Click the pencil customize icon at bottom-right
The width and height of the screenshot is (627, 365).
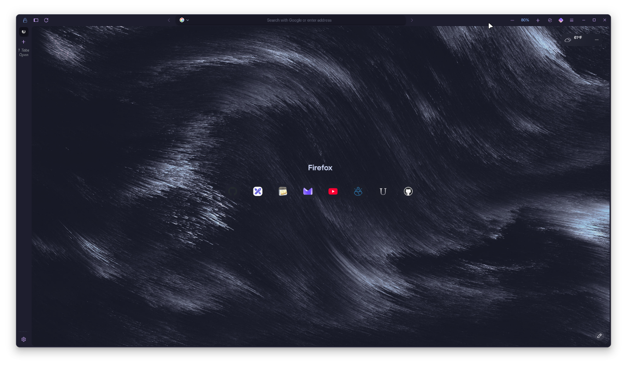(x=599, y=336)
